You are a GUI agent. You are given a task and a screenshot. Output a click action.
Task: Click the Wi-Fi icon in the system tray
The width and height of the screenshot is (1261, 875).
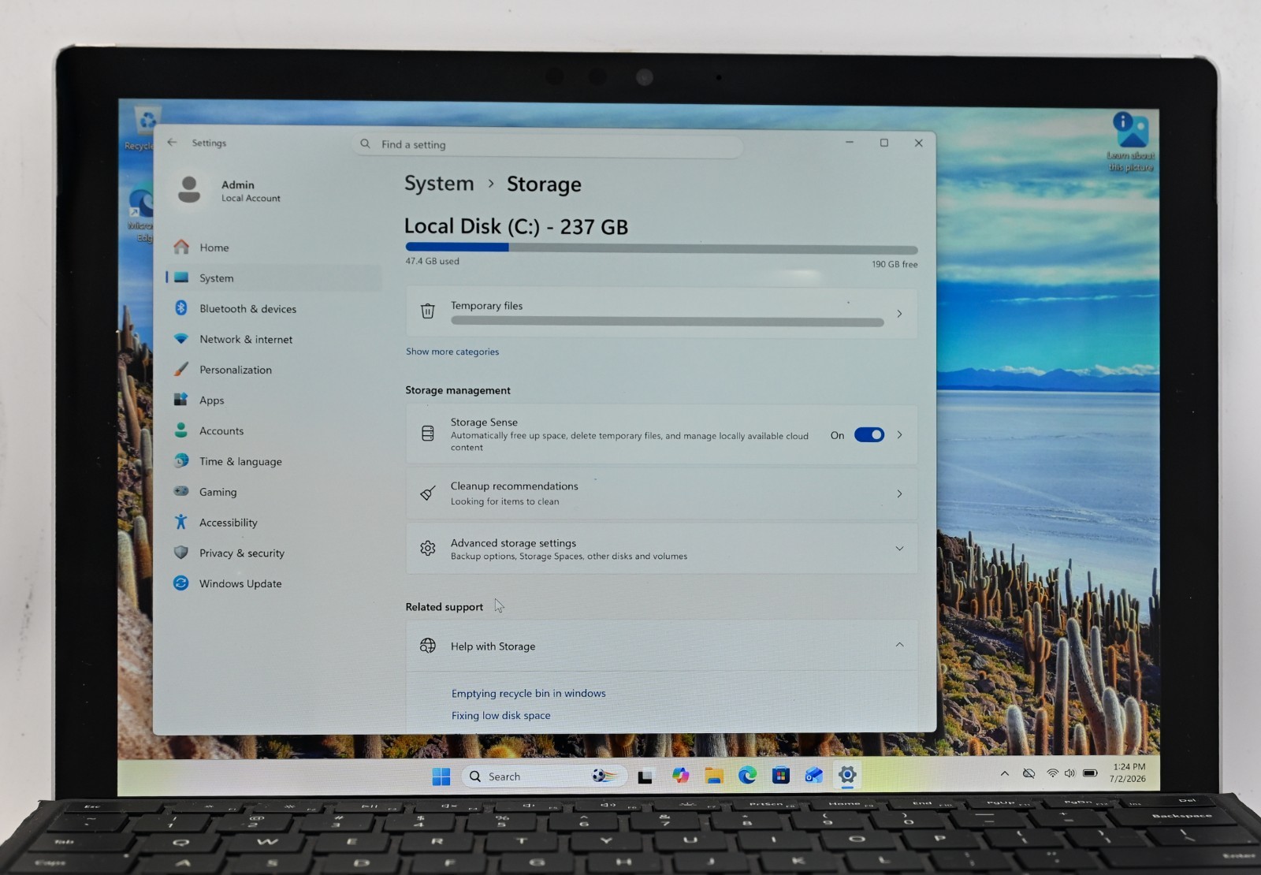pos(1052,773)
